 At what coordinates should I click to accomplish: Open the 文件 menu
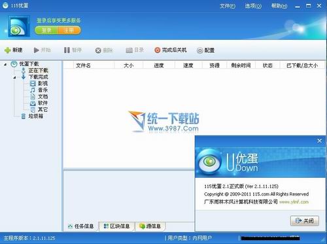coord(228,6)
